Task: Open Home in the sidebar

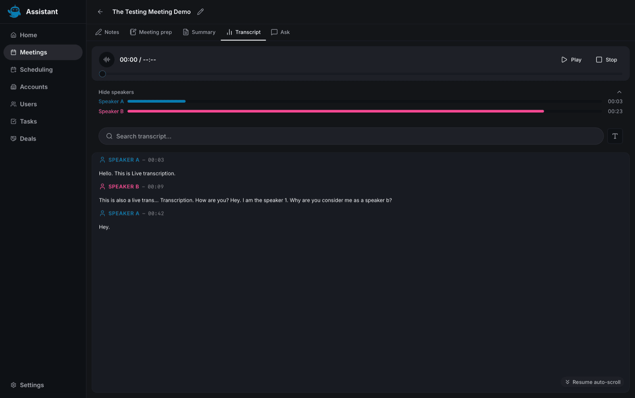Action: [43, 35]
